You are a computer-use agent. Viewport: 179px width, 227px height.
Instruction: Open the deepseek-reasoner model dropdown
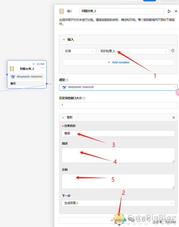[118, 87]
